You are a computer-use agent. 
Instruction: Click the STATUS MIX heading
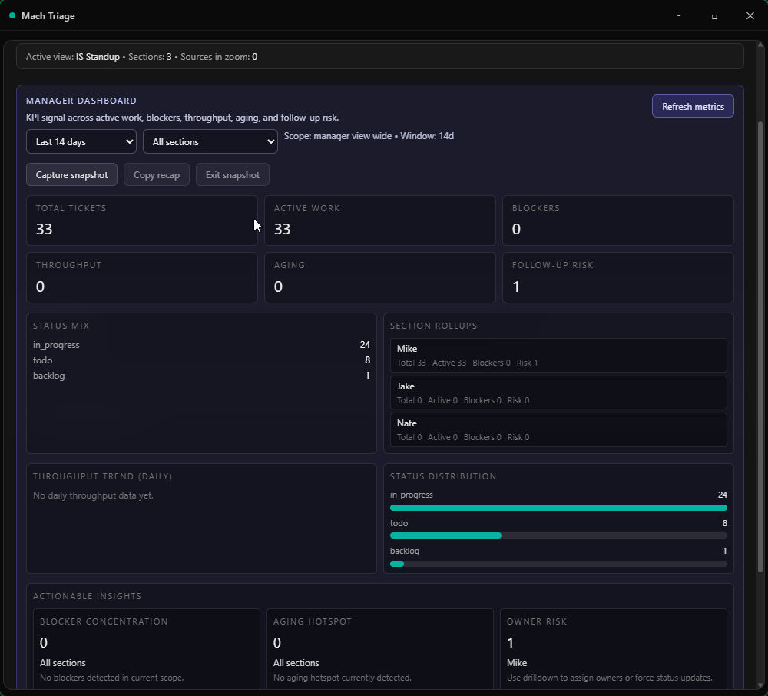[x=61, y=326]
